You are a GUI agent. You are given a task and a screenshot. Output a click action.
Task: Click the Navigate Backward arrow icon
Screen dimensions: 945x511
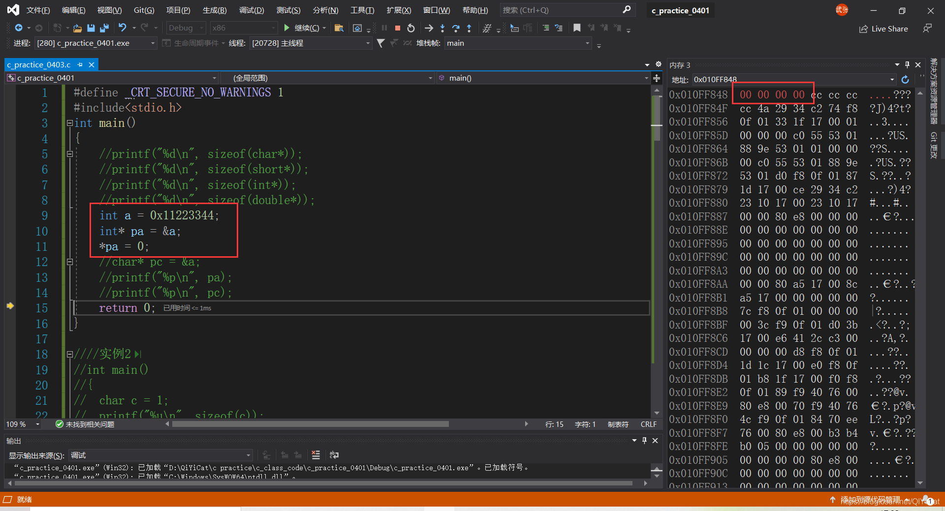point(19,28)
